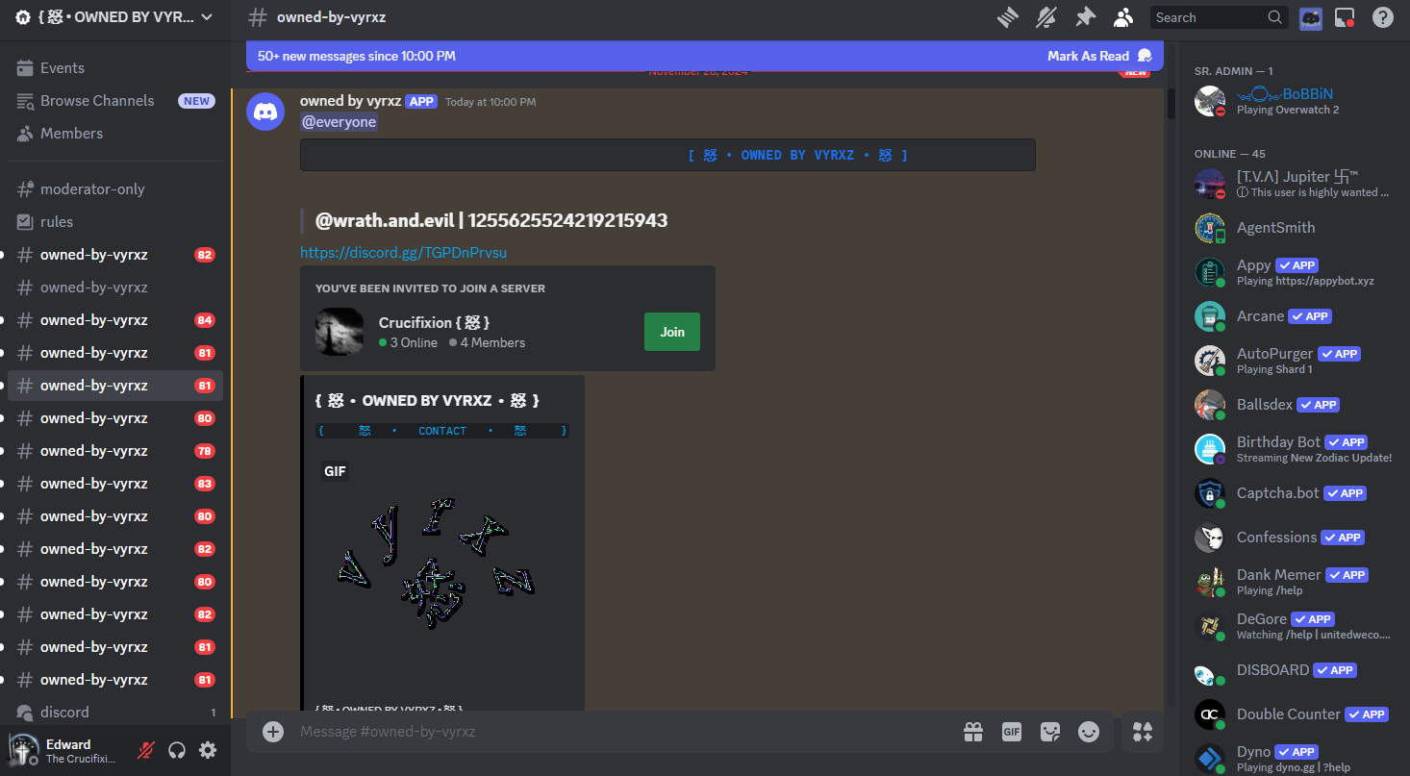Open User Settings gear icon

208,750
